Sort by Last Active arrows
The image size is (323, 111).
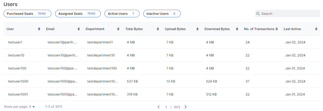click(316, 29)
